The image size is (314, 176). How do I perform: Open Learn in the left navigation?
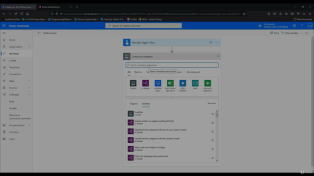(x=12, y=139)
